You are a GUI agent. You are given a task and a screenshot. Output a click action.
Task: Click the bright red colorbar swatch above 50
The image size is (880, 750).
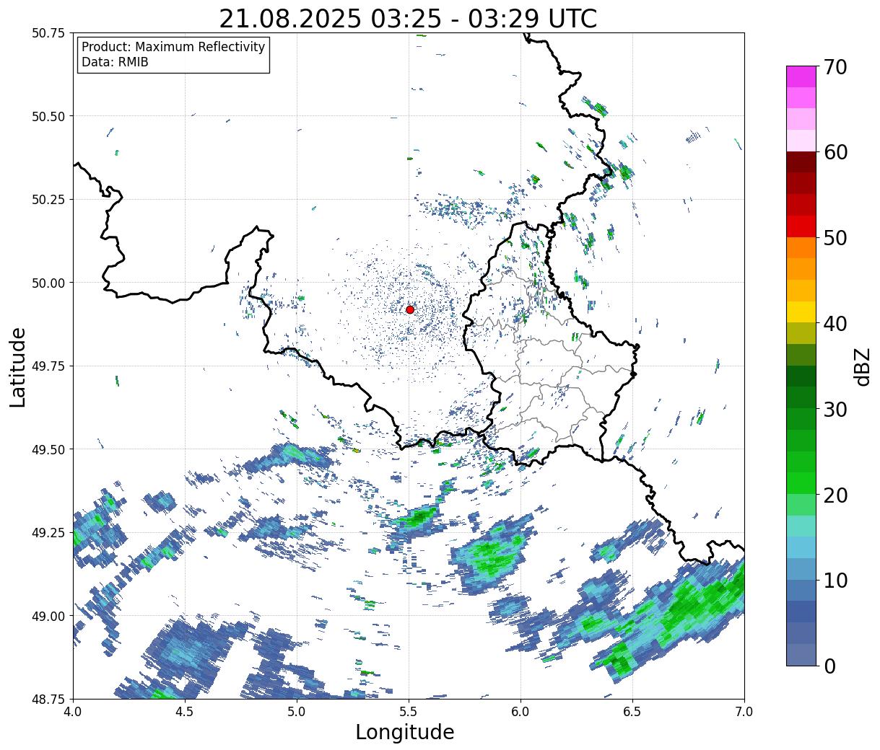point(801,226)
